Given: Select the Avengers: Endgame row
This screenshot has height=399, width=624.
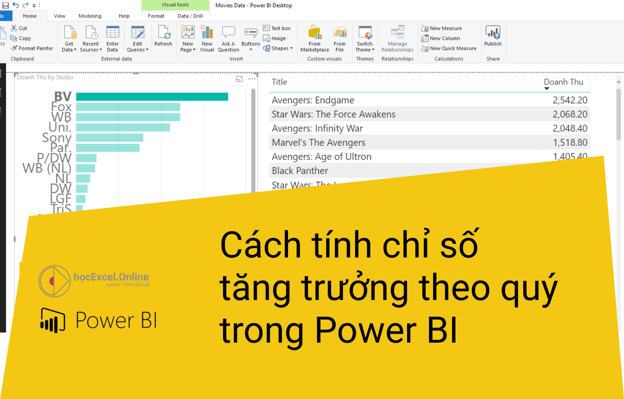Looking at the screenshot, I should (429, 100).
